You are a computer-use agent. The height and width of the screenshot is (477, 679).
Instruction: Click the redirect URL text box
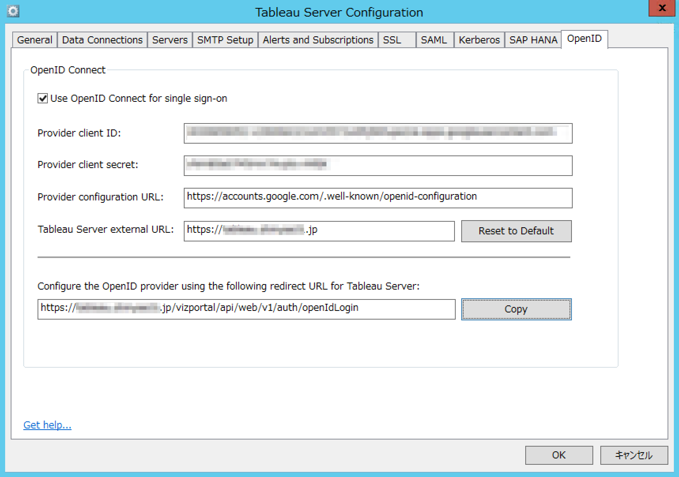tap(247, 309)
